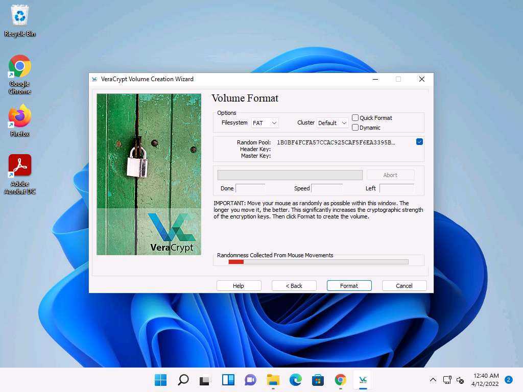
Task: Enable the Quick Format checkbox
Action: pos(355,118)
